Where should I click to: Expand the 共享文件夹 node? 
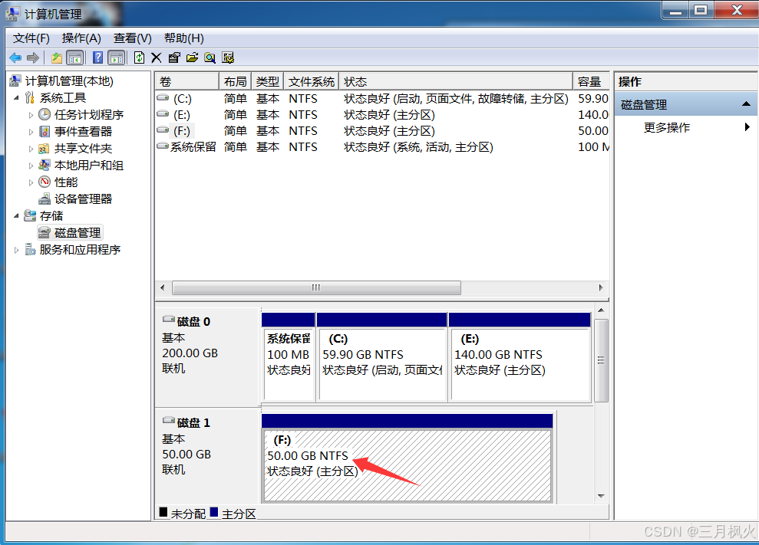coord(31,149)
